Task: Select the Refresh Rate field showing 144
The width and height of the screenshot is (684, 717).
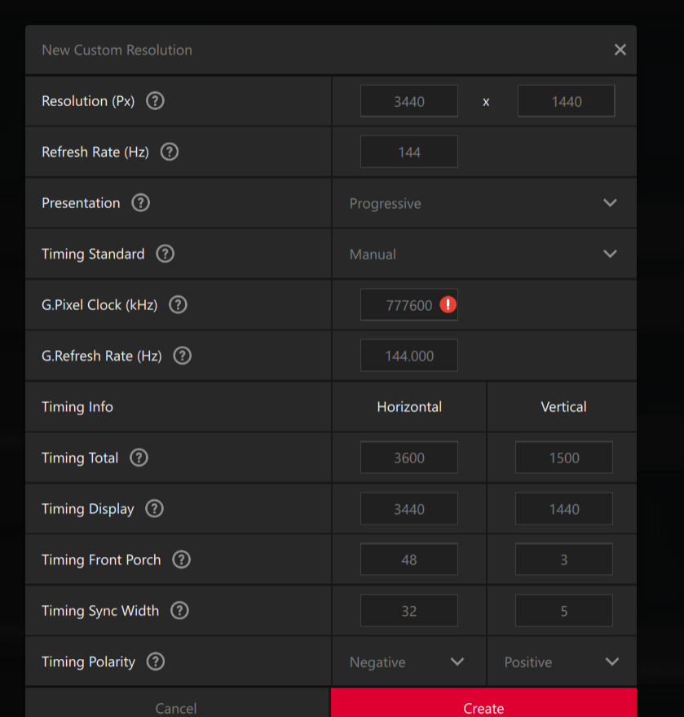Action: point(409,152)
